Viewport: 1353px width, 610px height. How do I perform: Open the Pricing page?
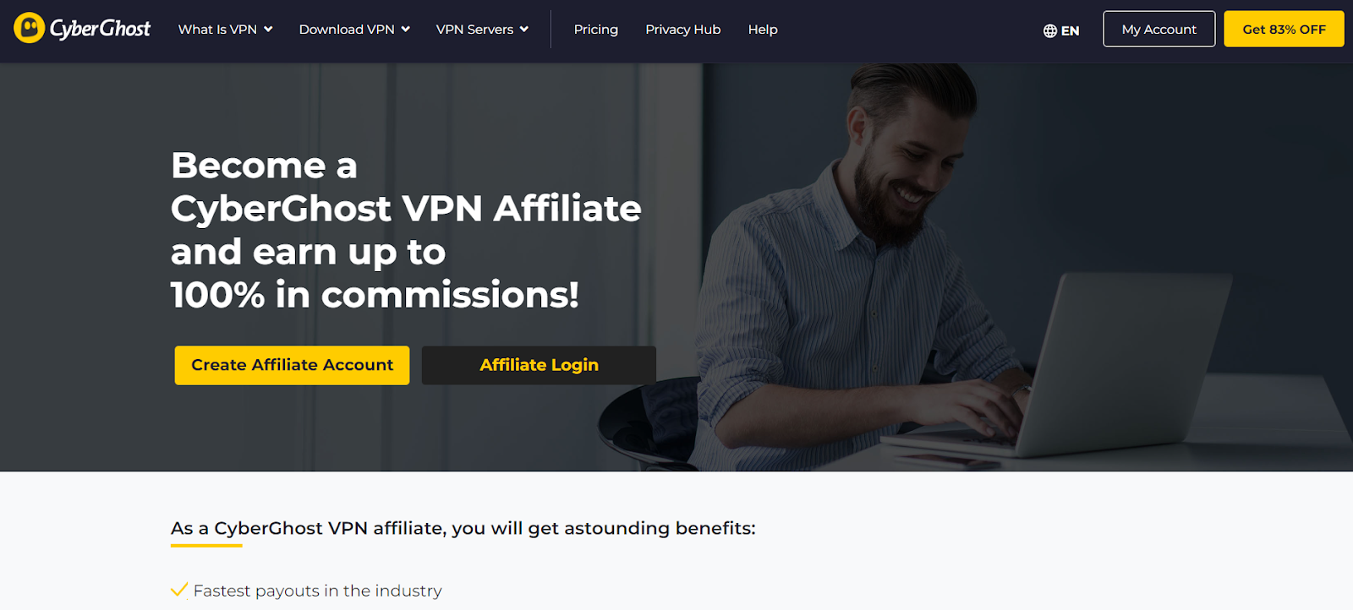[x=595, y=29]
